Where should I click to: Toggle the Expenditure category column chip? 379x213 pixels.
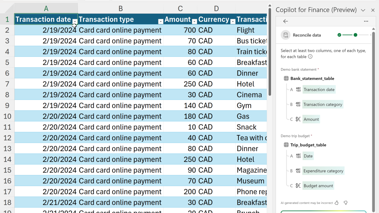pos(323,171)
